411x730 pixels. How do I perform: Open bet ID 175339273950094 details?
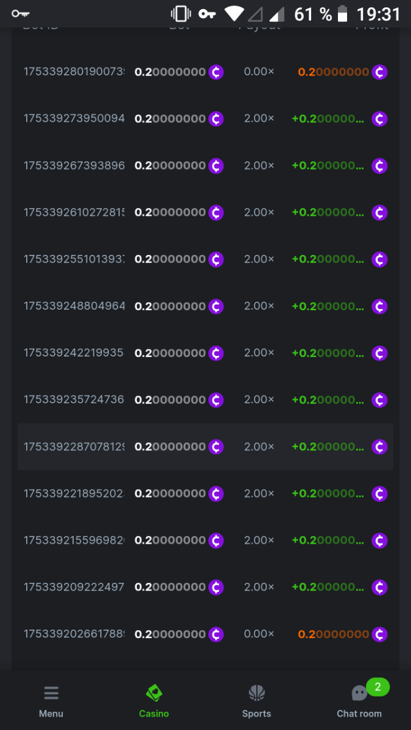(x=74, y=119)
